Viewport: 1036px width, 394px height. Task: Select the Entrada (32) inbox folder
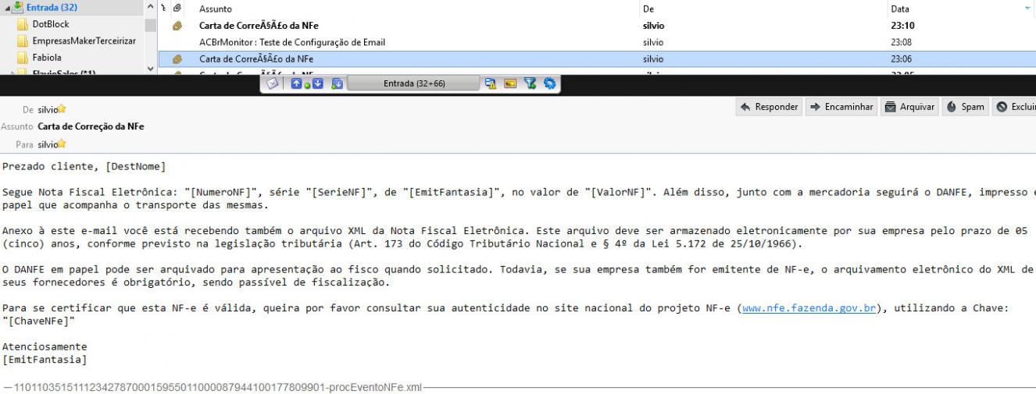click(52, 9)
